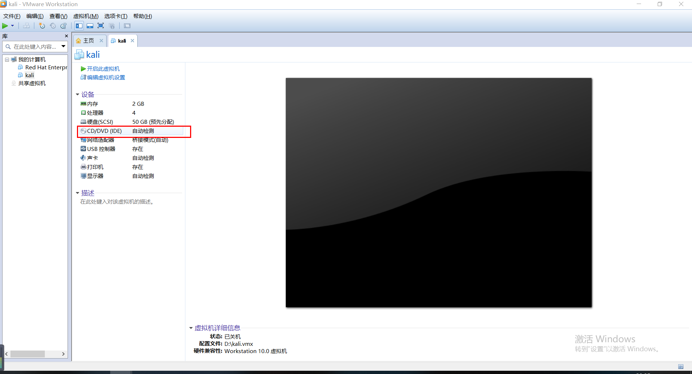Image resolution: width=692 pixels, height=374 pixels.
Task: Click the revert to snapshot icon
Action: 53,26
